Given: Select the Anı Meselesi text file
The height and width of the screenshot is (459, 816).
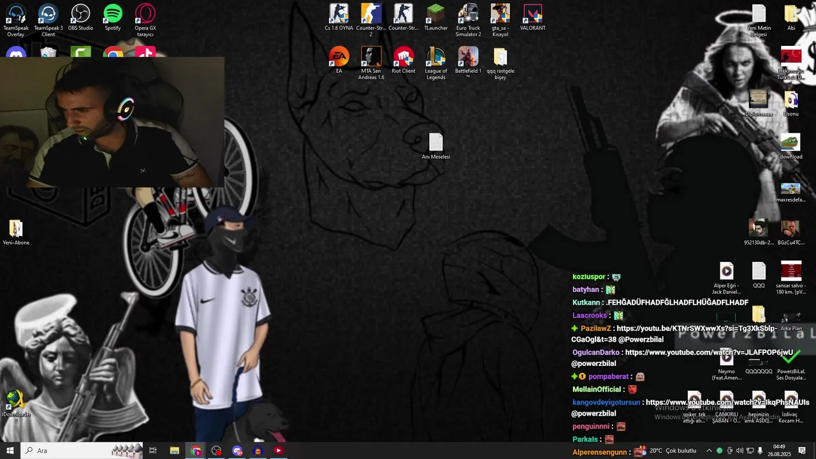Looking at the screenshot, I should click(x=435, y=146).
